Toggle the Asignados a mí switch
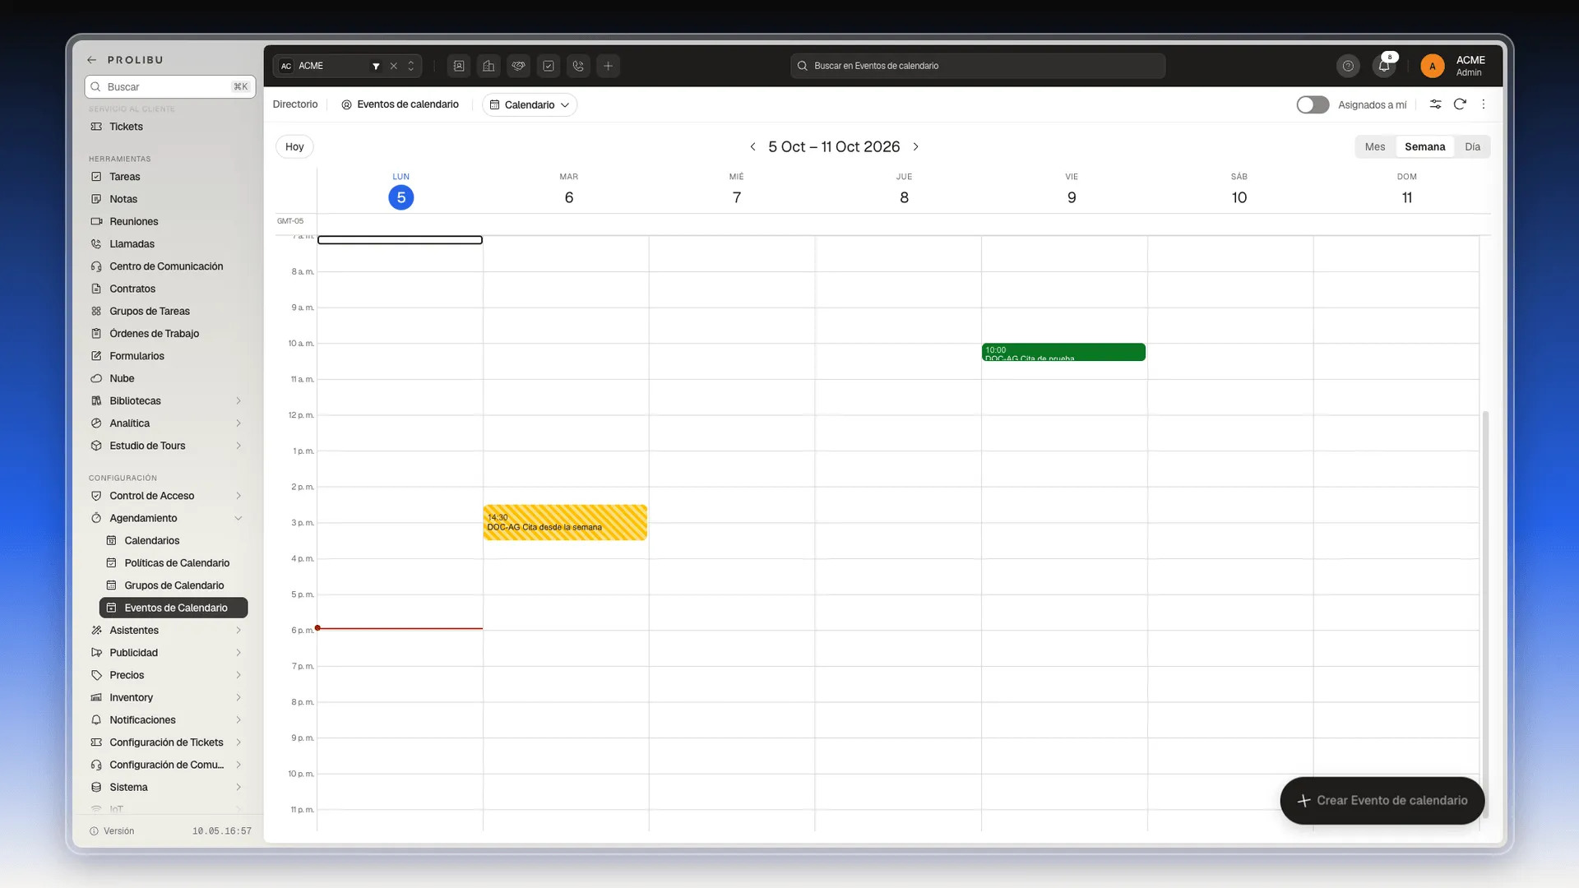 (x=1313, y=104)
